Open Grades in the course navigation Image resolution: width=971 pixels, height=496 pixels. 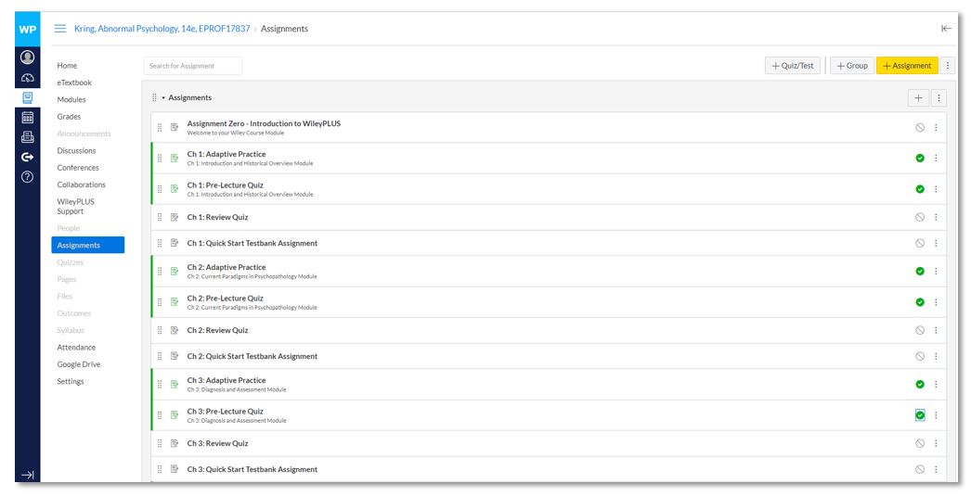click(69, 116)
